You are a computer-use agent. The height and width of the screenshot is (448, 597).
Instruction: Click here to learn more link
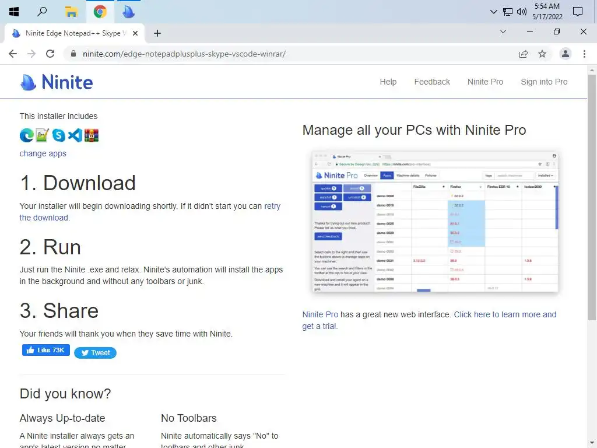click(x=505, y=314)
